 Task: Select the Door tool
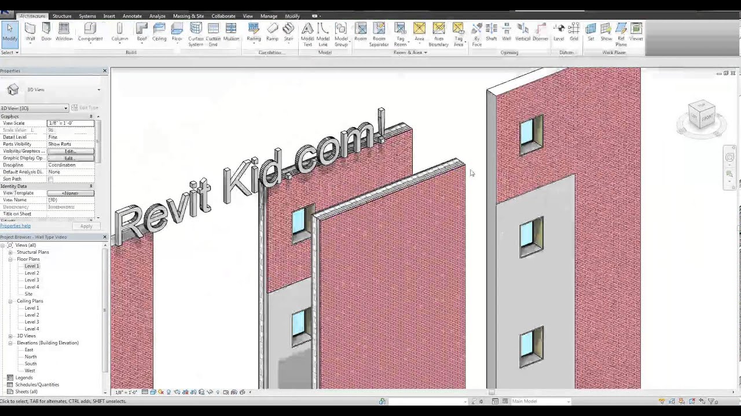point(46,32)
